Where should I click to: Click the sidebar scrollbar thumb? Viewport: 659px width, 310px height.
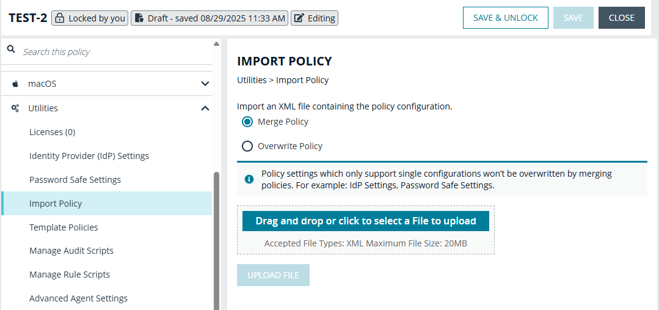click(216, 240)
